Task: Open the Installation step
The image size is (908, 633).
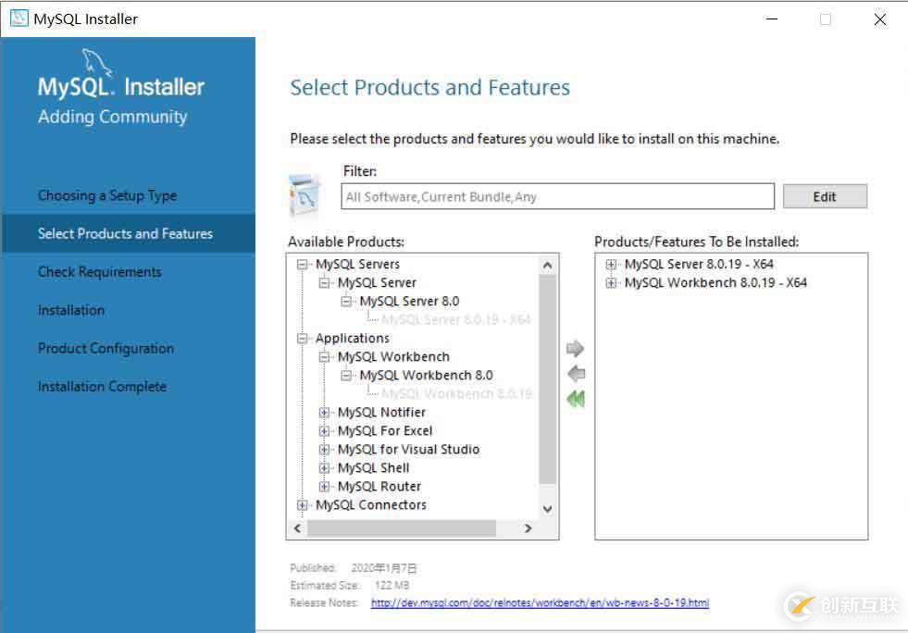Action: pos(71,310)
